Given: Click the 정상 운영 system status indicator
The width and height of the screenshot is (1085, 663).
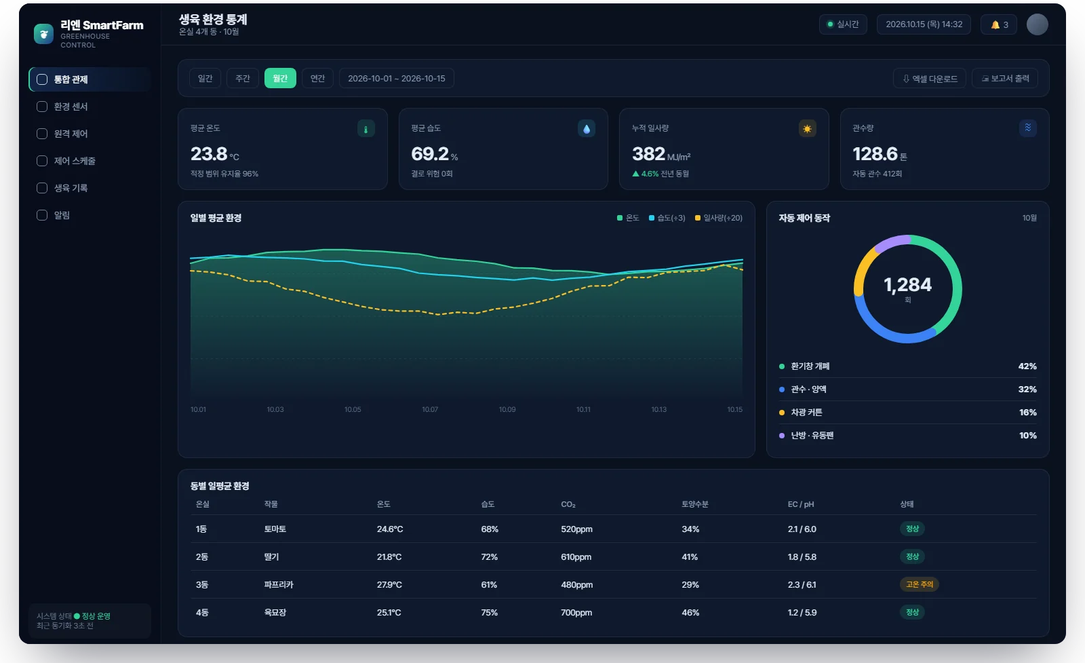Looking at the screenshot, I should [x=92, y=616].
